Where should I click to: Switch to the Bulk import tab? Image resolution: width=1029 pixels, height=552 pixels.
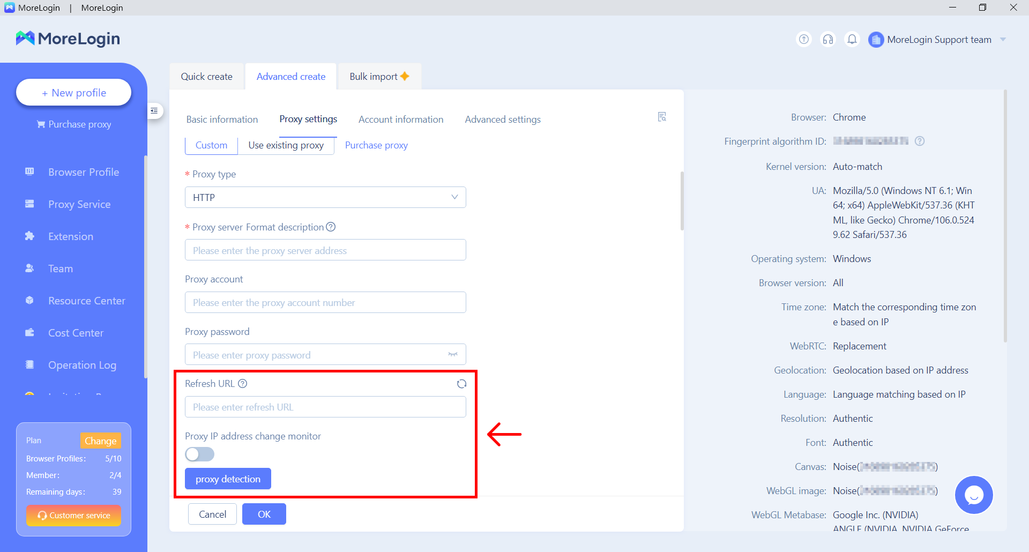coord(379,77)
